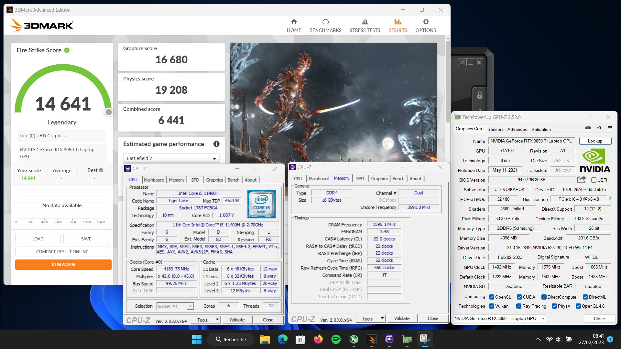Expand hidden system tray icons chevron

tap(538, 339)
